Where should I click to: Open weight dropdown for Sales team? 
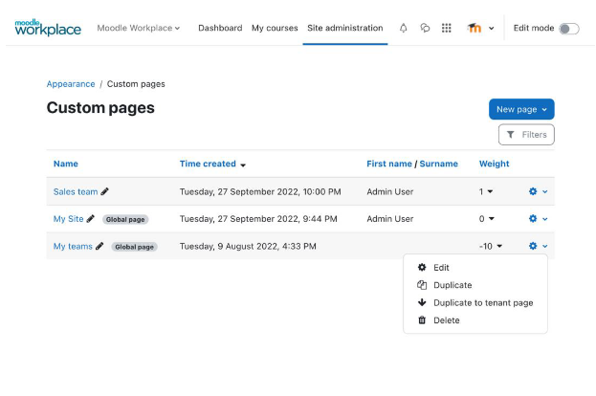pos(486,191)
